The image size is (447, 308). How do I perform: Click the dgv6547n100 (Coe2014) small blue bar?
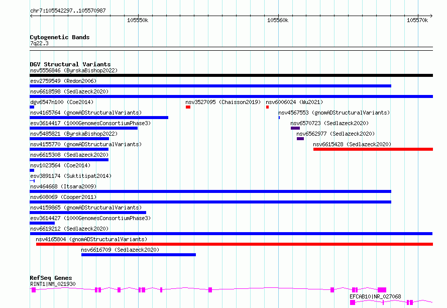coord(32,107)
